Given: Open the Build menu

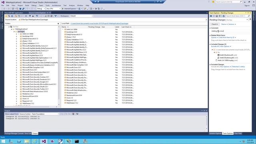Looking at the screenshot, I should pyautogui.click(x=27, y=5).
